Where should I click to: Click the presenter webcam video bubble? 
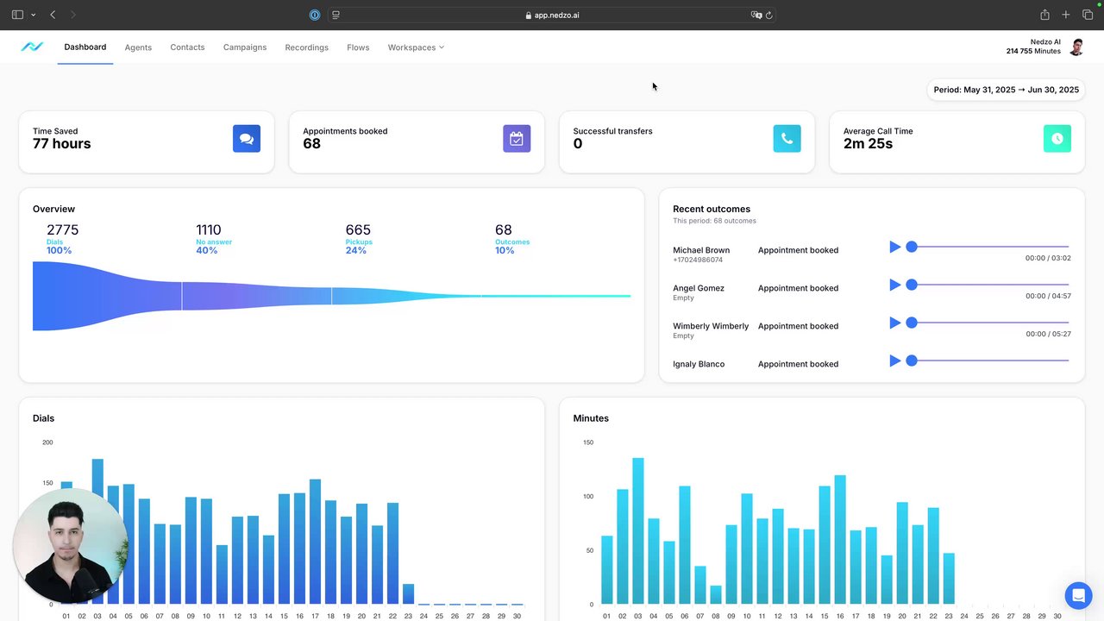pos(71,546)
